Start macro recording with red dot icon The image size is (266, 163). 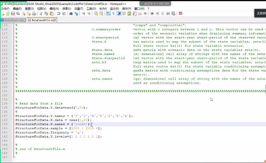click(x=152, y=14)
